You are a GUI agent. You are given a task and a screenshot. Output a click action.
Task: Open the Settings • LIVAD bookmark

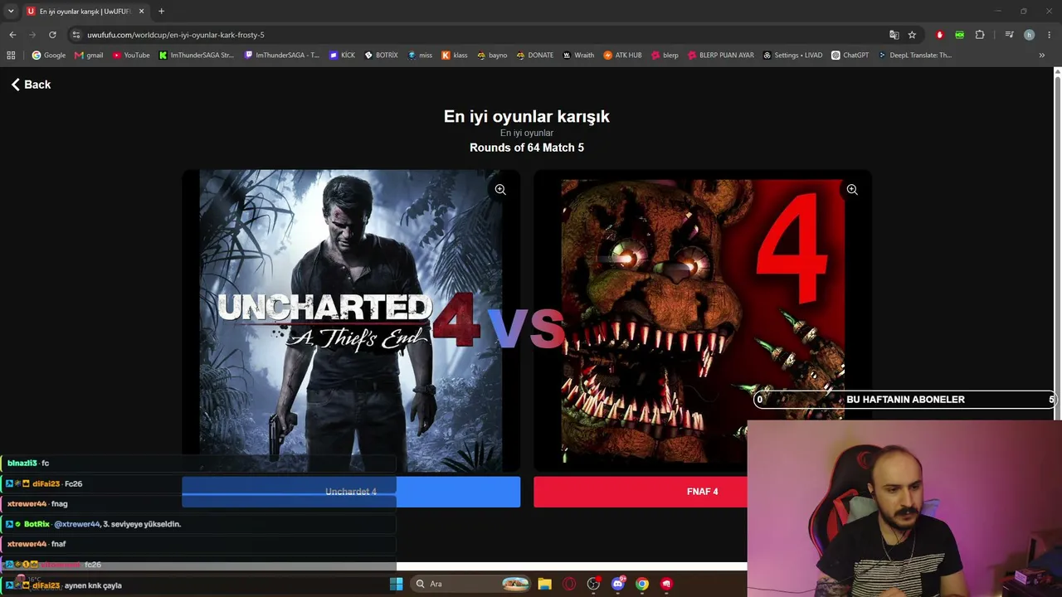(792, 56)
